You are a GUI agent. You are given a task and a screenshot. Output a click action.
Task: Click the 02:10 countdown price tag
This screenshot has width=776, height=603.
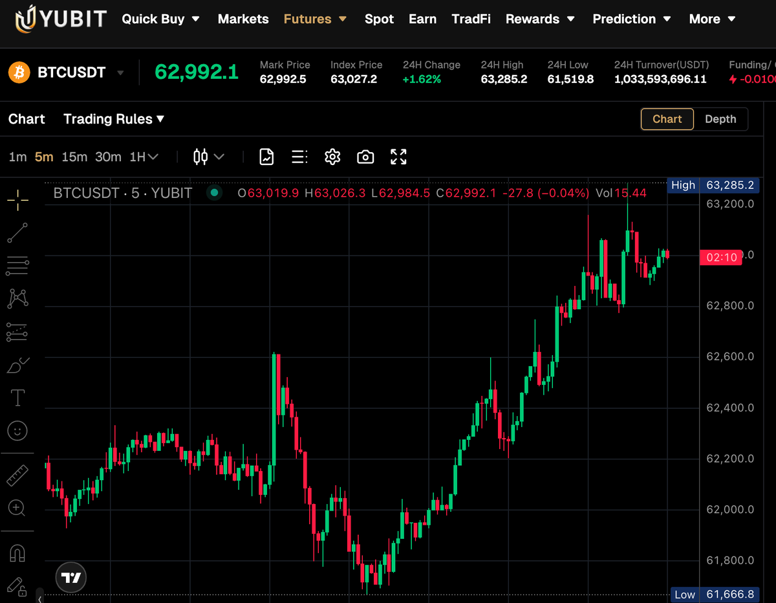pyautogui.click(x=720, y=257)
